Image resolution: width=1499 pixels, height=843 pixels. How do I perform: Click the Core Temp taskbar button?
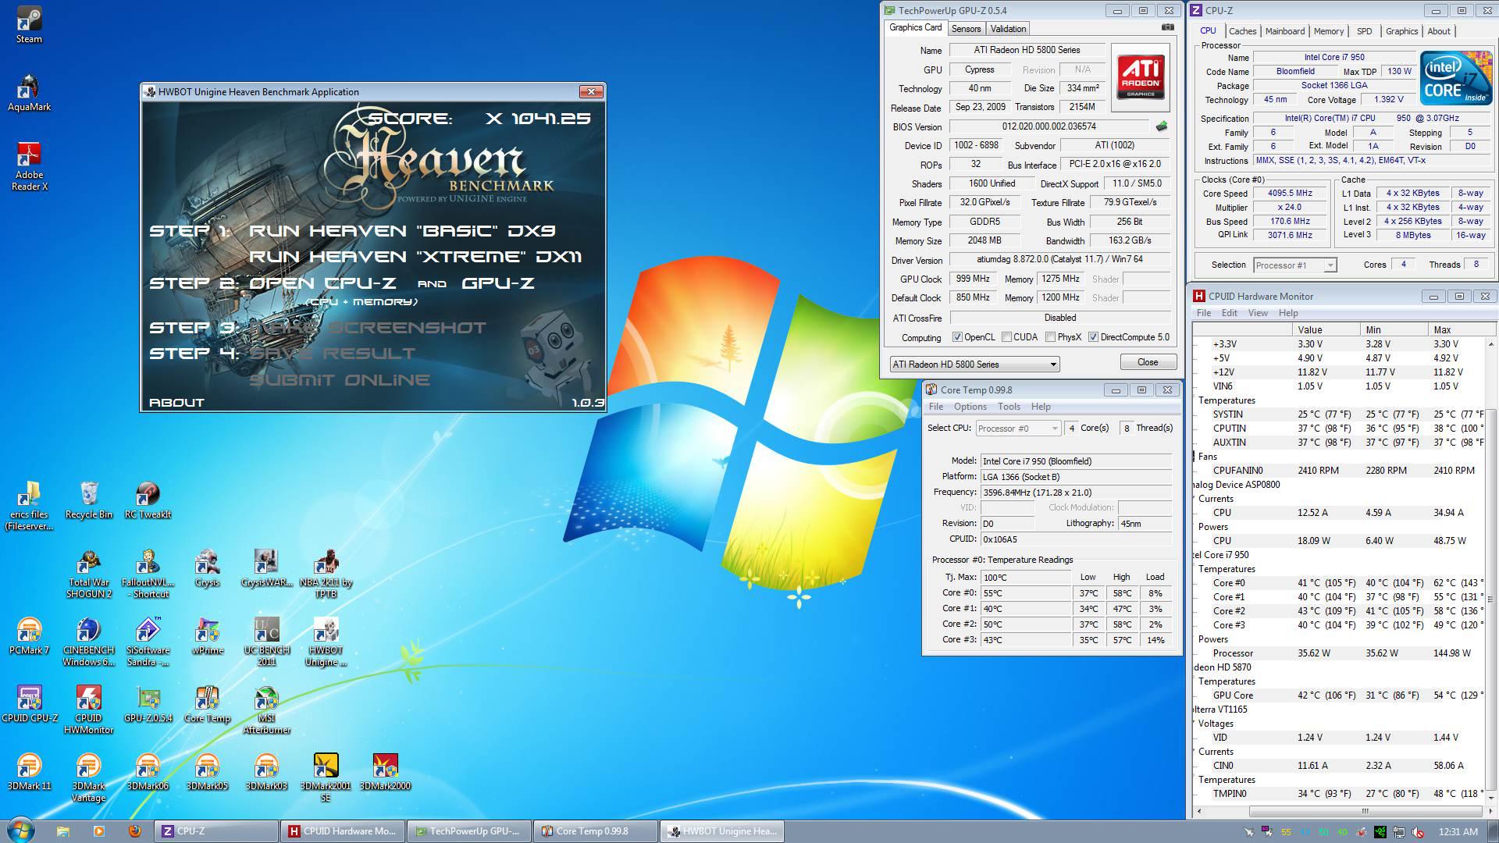(x=596, y=831)
